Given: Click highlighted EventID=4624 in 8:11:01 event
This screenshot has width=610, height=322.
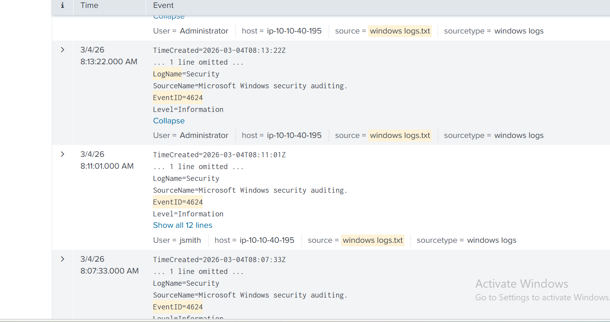Looking at the screenshot, I should (x=178, y=202).
